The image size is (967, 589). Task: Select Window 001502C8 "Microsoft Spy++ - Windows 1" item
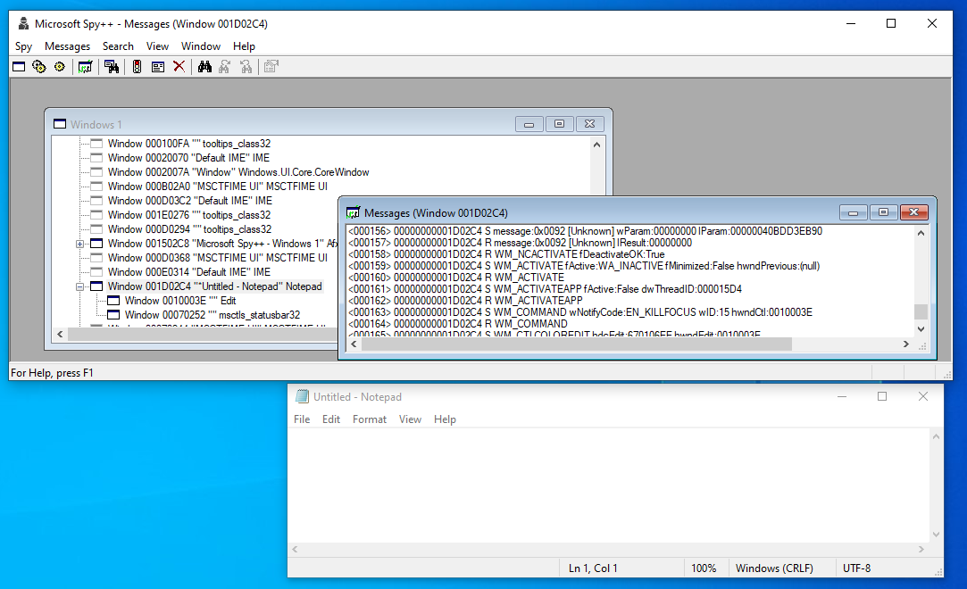coord(222,244)
